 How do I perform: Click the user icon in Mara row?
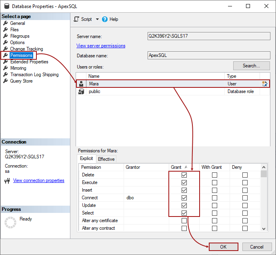click(81, 84)
